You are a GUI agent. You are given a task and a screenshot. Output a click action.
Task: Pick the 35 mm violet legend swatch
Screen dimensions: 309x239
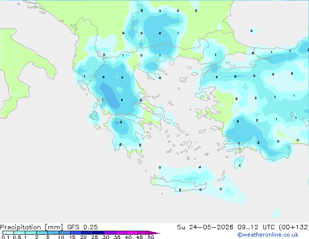[121, 233]
